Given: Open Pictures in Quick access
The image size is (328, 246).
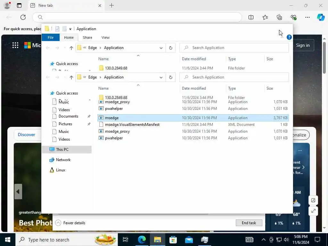Looking at the screenshot, I should tap(65, 124).
